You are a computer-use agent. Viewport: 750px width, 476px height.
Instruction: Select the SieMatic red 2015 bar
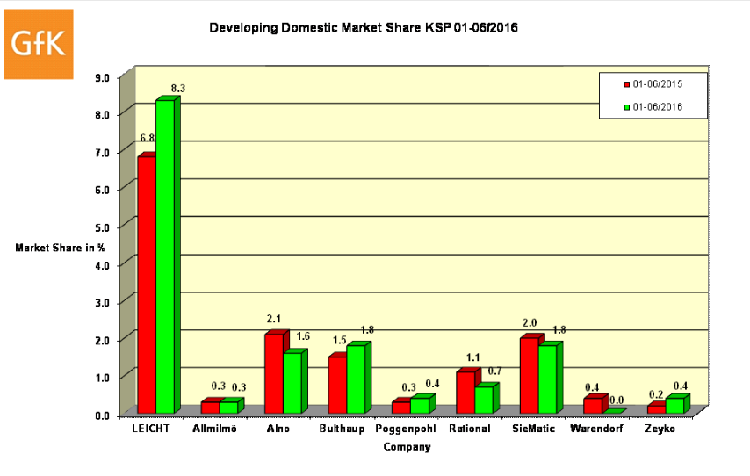pos(530,376)
